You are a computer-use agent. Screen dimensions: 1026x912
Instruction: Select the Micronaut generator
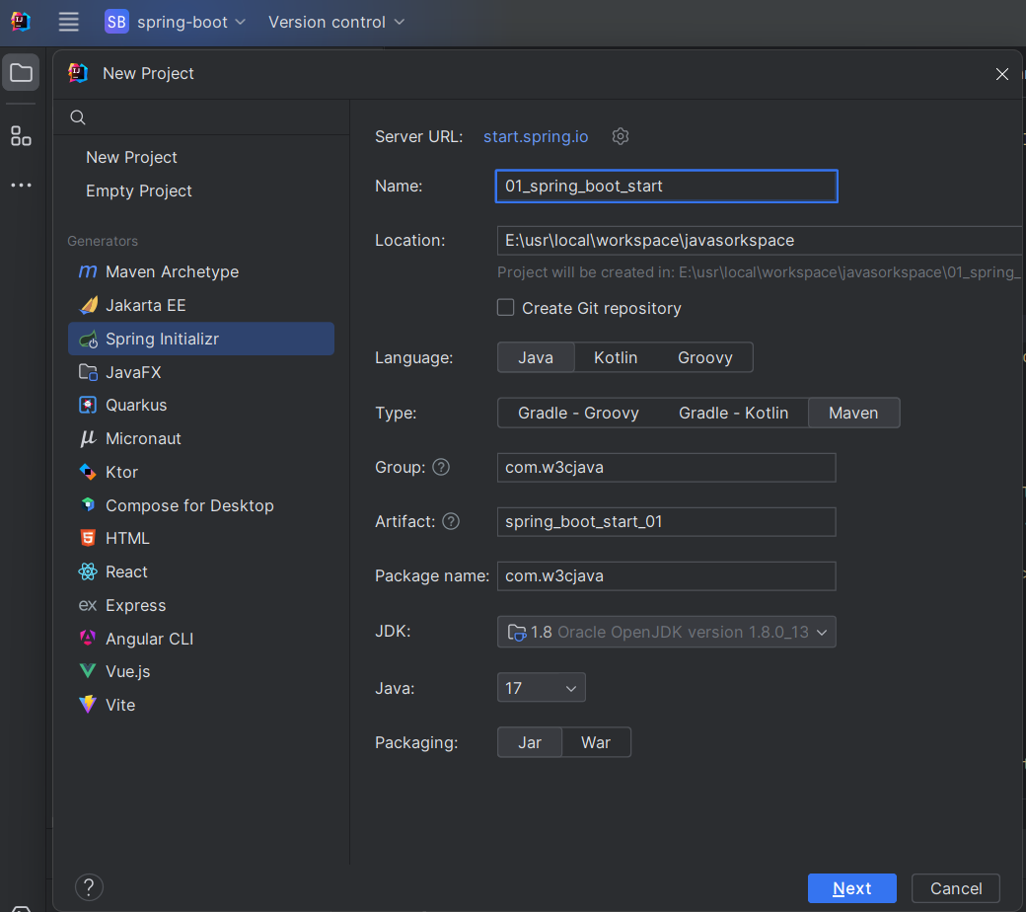[201, 438]
